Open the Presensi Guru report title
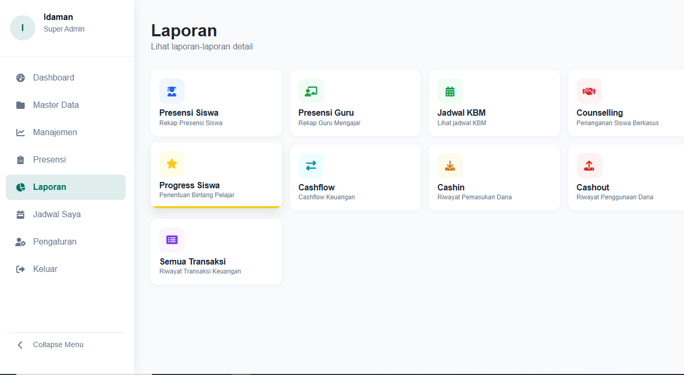The height and width of the screenshot is (375, 684). [x=326, y=113]
